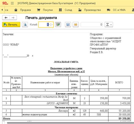Click the LECCO - AQUARIUS cell
Image resolution: width=134 pixels, height=124 pixels.
click(45, 103)
